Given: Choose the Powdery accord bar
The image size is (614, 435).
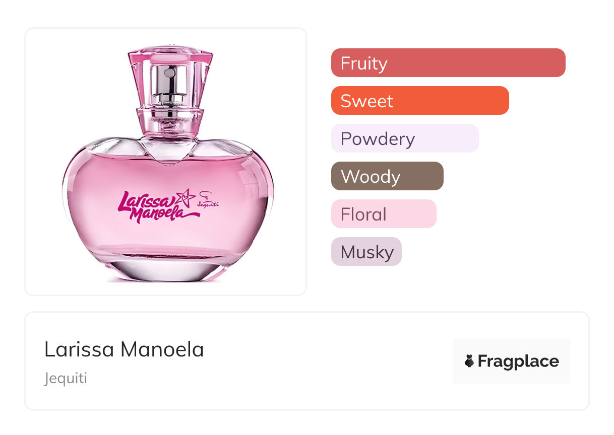Looking at the screenshot, I should (404, 138).
